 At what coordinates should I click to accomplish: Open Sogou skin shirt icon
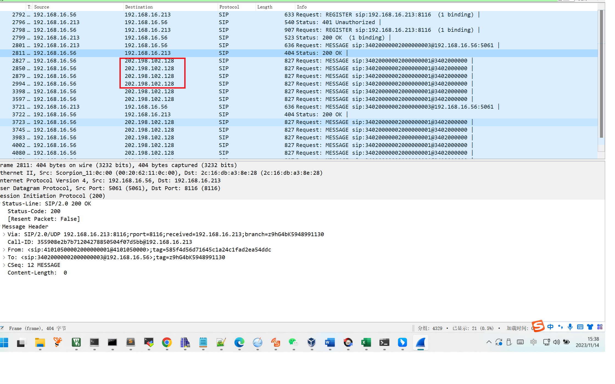click(590, 327)
